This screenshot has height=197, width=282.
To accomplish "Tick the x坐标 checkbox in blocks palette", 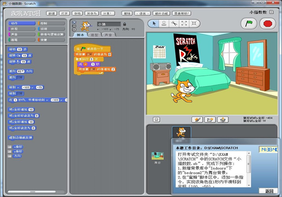I will (x=9, y=146).
